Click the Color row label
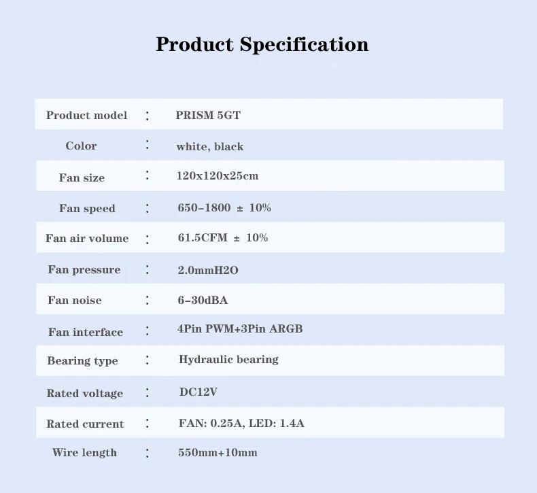 (x=81, y=146)
